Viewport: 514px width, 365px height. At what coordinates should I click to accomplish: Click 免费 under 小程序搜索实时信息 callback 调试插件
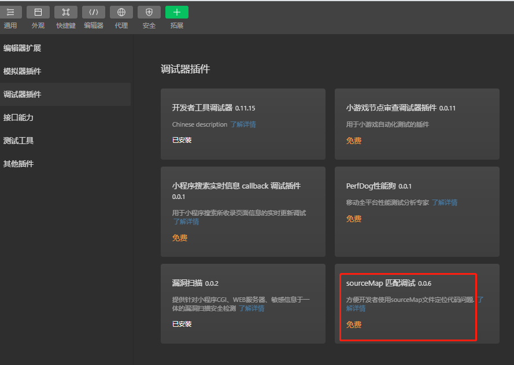(180, 238)
